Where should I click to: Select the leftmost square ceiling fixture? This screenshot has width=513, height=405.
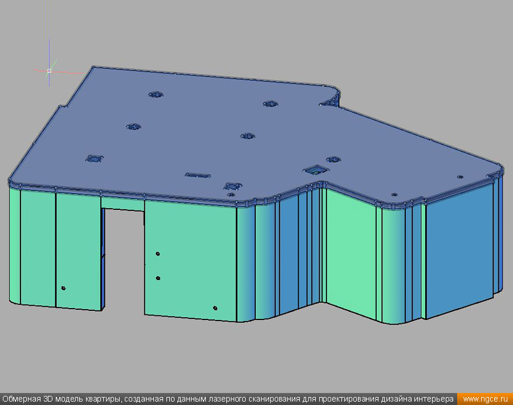pos(93,159)
